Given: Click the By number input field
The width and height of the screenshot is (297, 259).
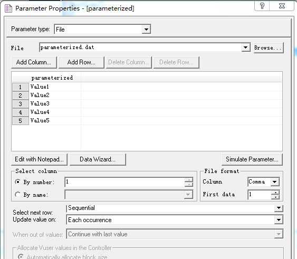Looking at the screenshot, I should 124,182.
